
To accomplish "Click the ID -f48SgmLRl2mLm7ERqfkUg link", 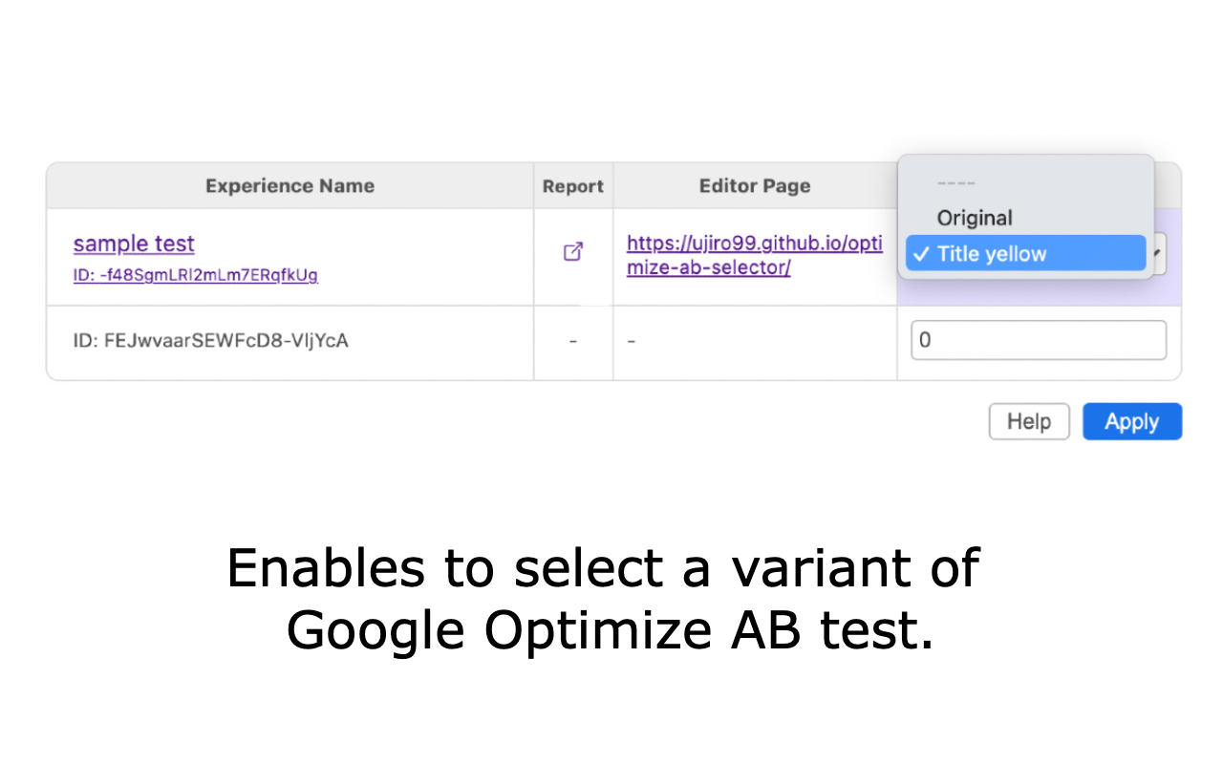I will coord(195,276).
